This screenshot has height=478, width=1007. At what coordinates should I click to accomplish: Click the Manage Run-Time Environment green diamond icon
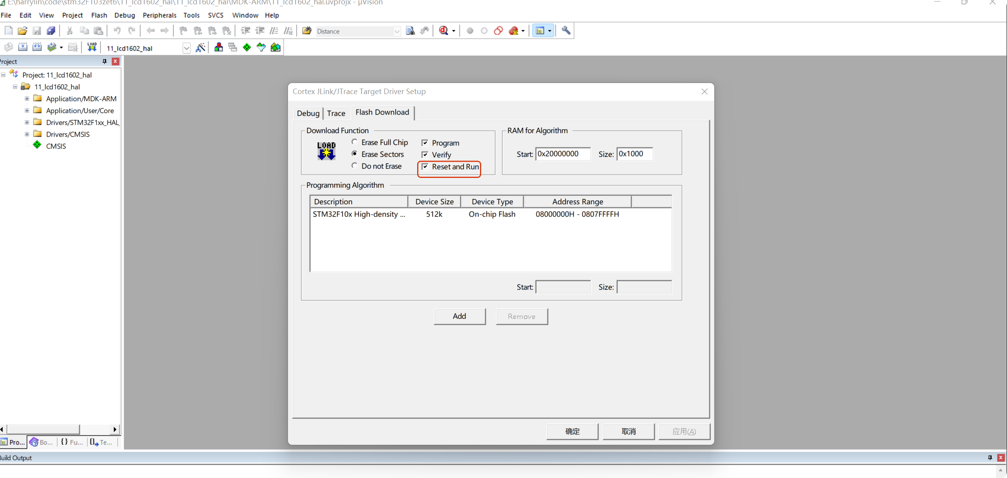point(247,47)
